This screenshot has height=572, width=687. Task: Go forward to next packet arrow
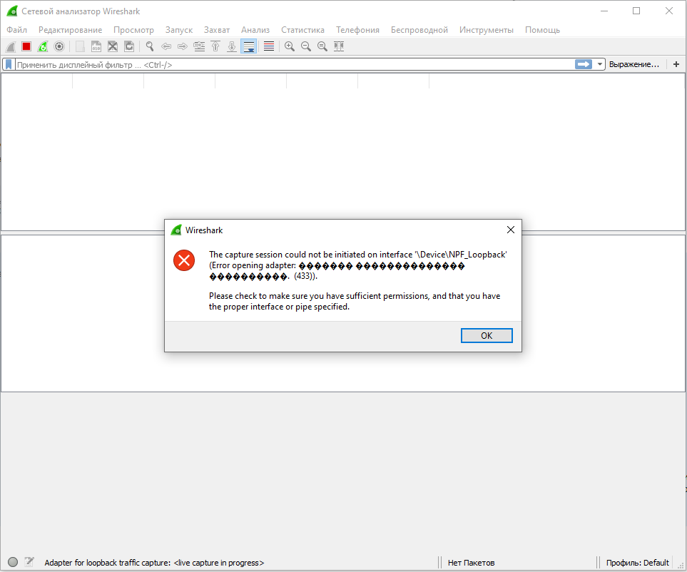click(x=182, y=46)
